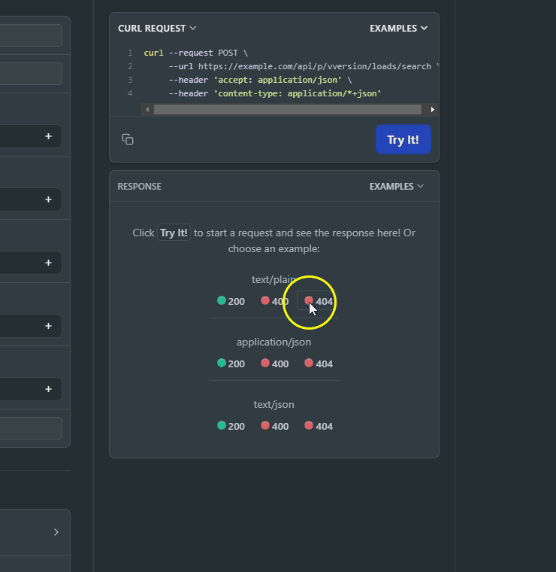This screenshot has height=572, width=556.
Task: Click the fourth plus icon in left panel
Action: coord(48,326)
